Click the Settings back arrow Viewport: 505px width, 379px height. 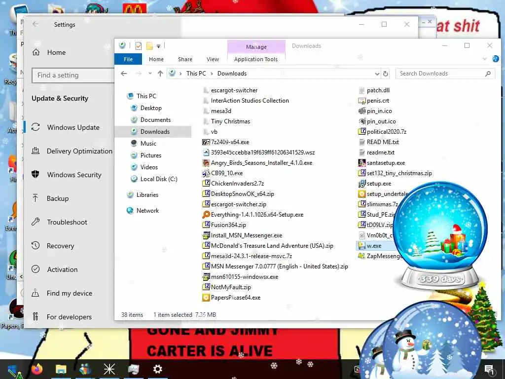(36, 24)
